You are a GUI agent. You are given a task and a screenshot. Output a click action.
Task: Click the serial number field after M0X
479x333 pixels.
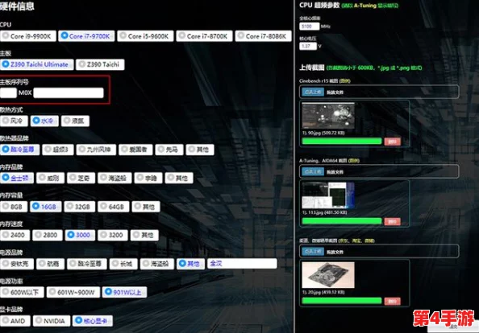click(69, 93)
